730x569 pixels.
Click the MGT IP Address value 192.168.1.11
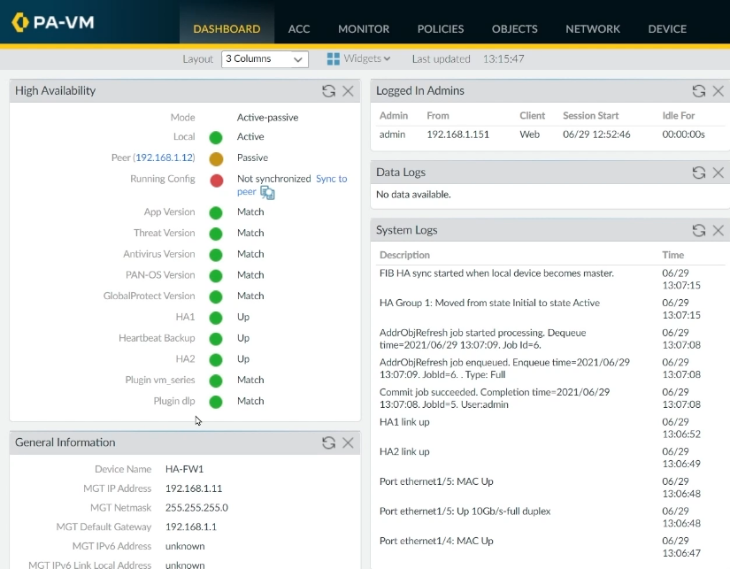(194, 488)
